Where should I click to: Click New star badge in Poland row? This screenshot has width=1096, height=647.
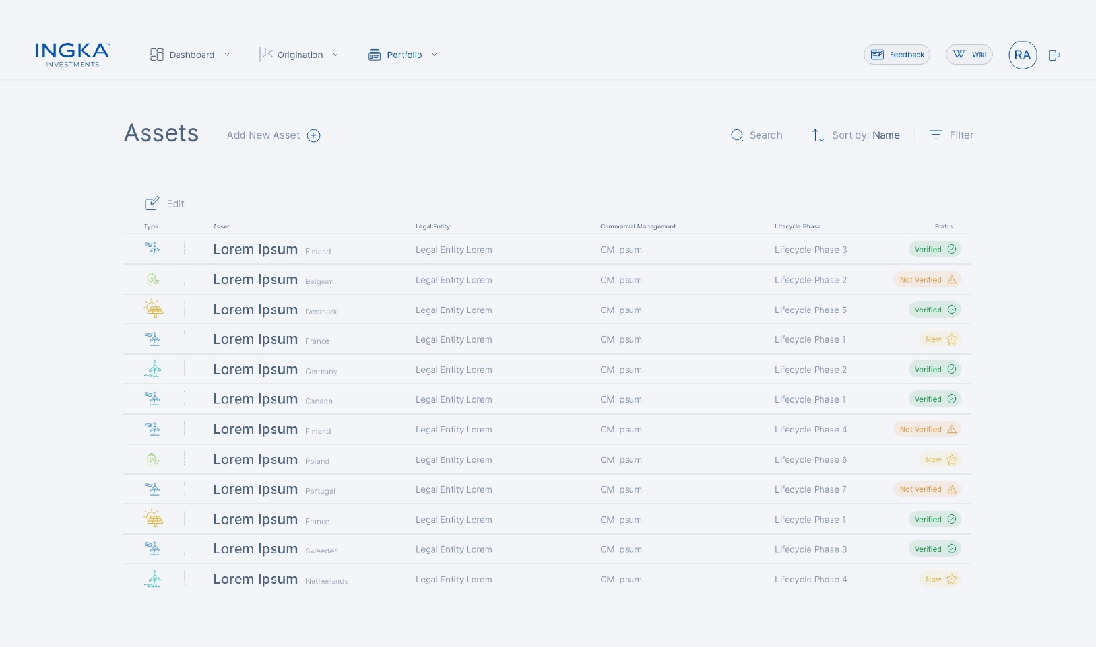[x=940, y=460]
